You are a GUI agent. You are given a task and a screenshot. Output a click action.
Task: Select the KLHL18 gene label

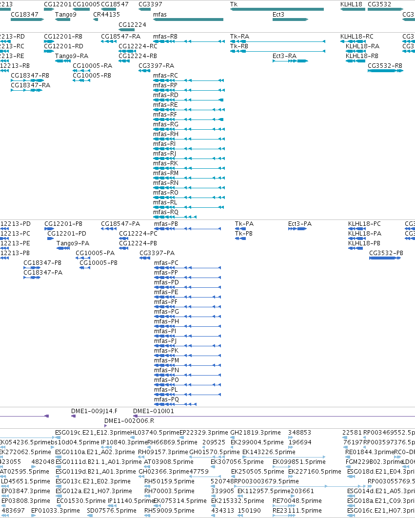[x=351, y=4]
